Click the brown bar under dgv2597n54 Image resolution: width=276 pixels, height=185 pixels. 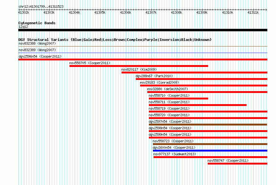[208, 125]
